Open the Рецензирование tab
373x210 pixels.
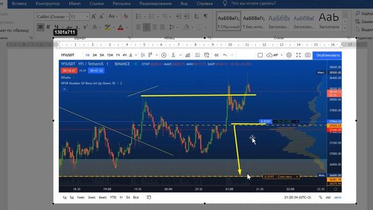click(156, 3)
